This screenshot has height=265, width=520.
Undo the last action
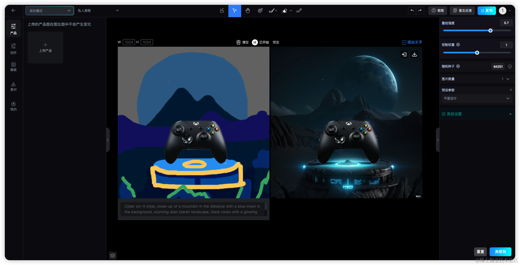[x=412, y=11]
